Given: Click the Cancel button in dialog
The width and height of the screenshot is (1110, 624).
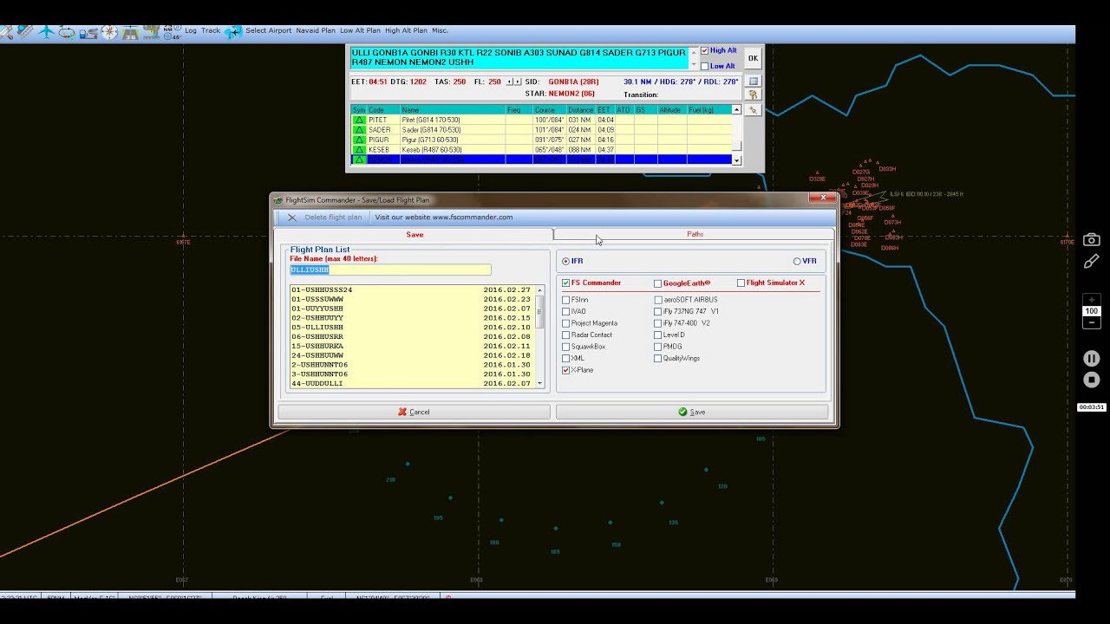Looking at the screenshot, I should tap(414, 412).
